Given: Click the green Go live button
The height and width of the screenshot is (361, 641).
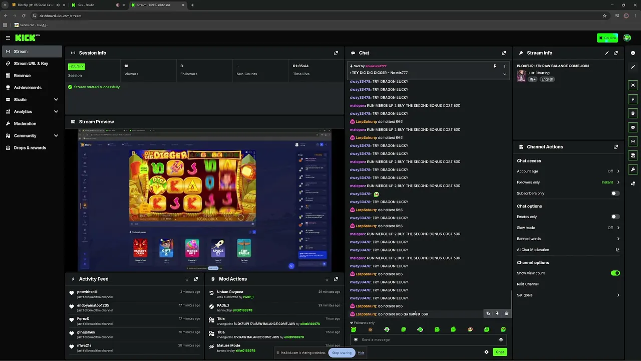Looking at the screenshot, I should point(607,38).
